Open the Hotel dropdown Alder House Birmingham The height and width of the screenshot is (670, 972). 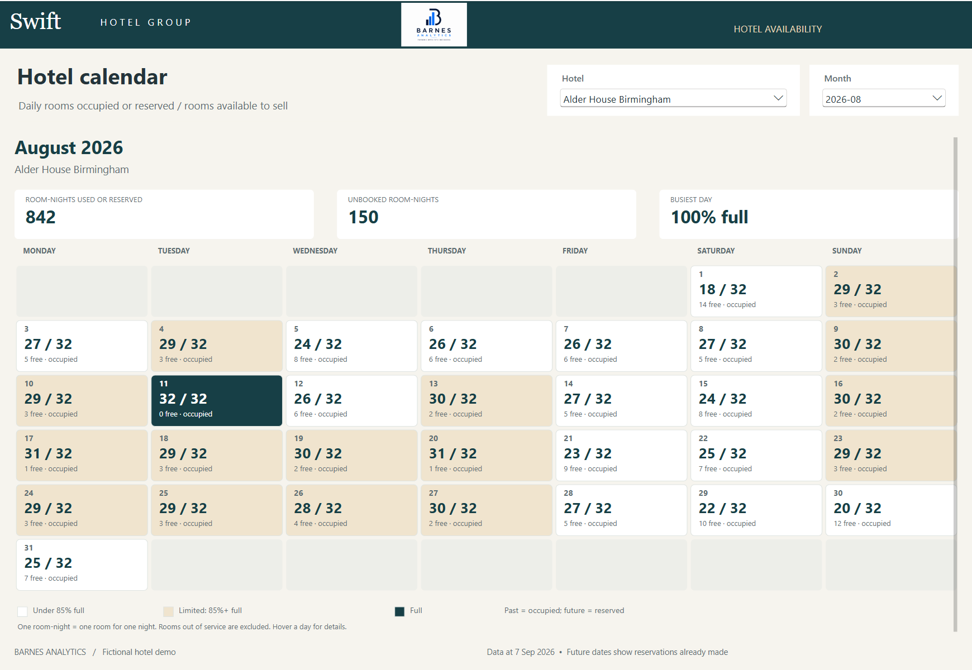(673, 98)
